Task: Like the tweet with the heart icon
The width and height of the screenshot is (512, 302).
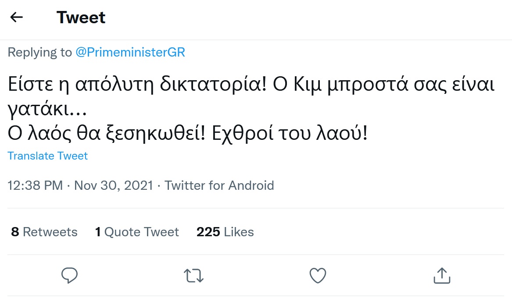Action: point(318,276)
